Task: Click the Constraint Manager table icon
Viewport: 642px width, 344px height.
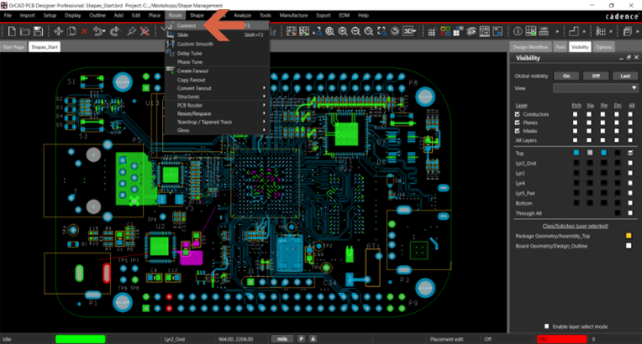Action: pyautogui.click(x=484, y=31)
